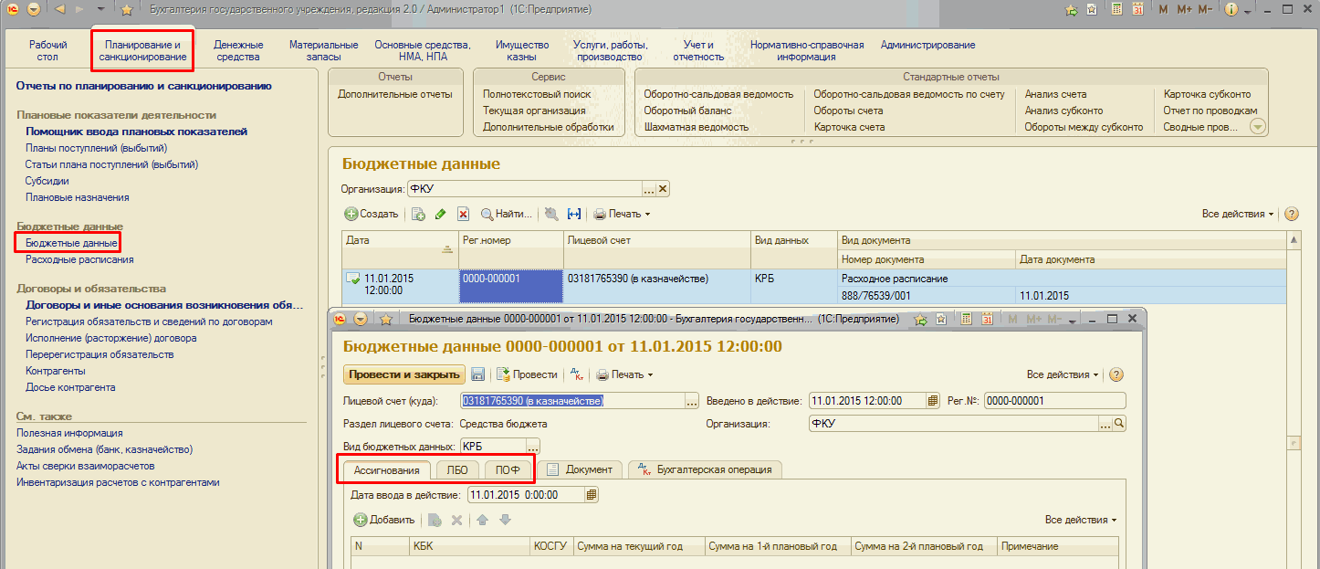Open table Все действия menu in Ассигнования
1320x569 pixels.
[x=1081, y=520]
